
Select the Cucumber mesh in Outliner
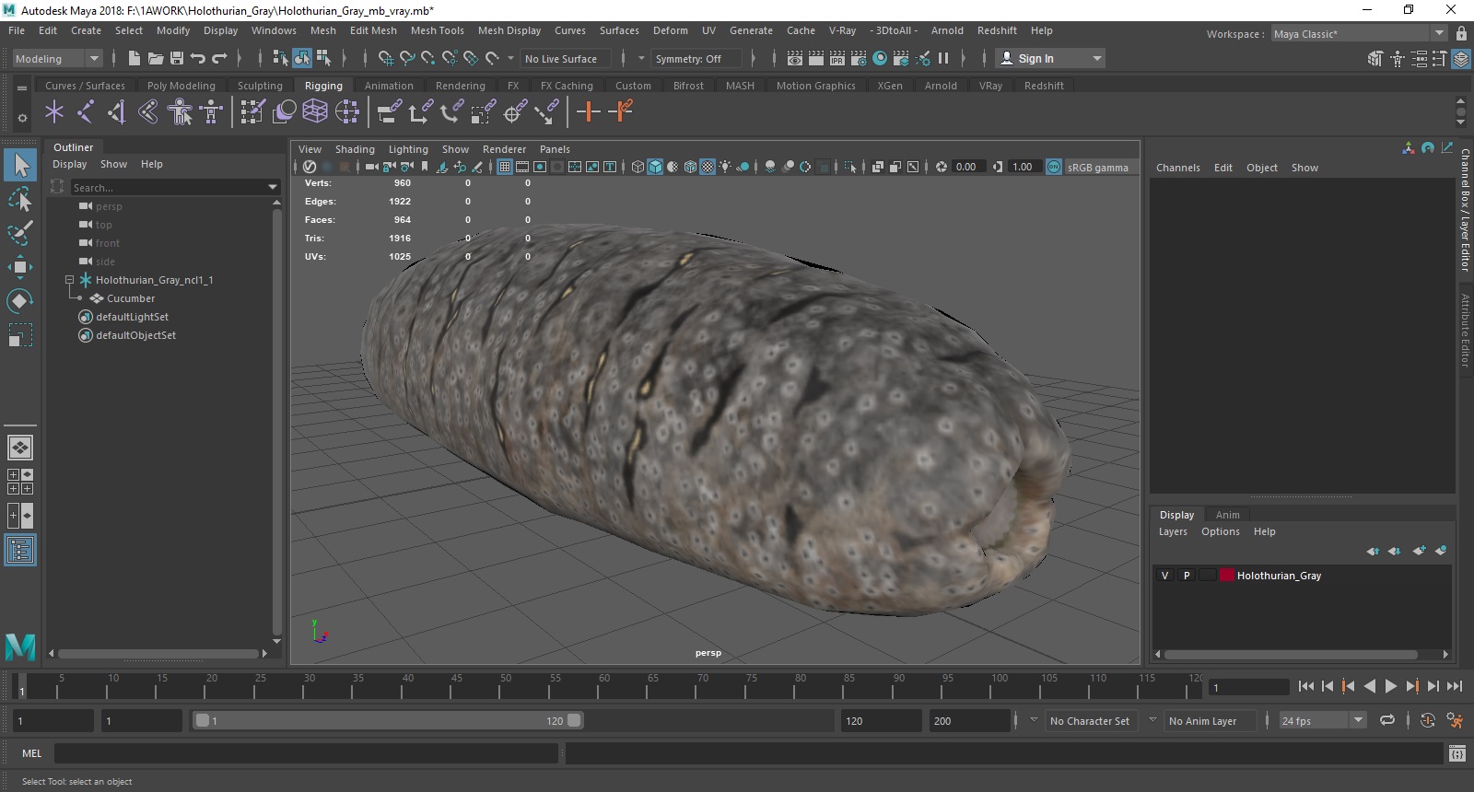131,298
